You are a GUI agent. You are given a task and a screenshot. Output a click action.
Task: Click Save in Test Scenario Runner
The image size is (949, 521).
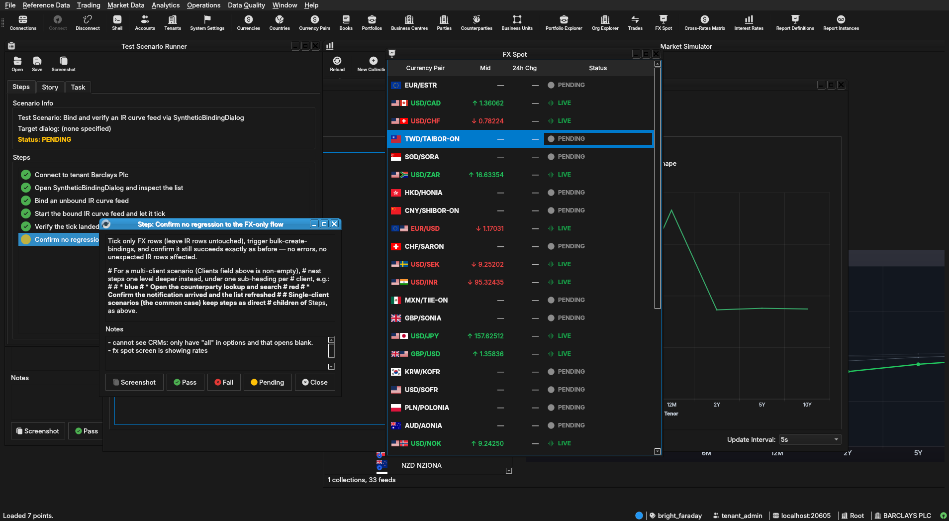point(37,64)
